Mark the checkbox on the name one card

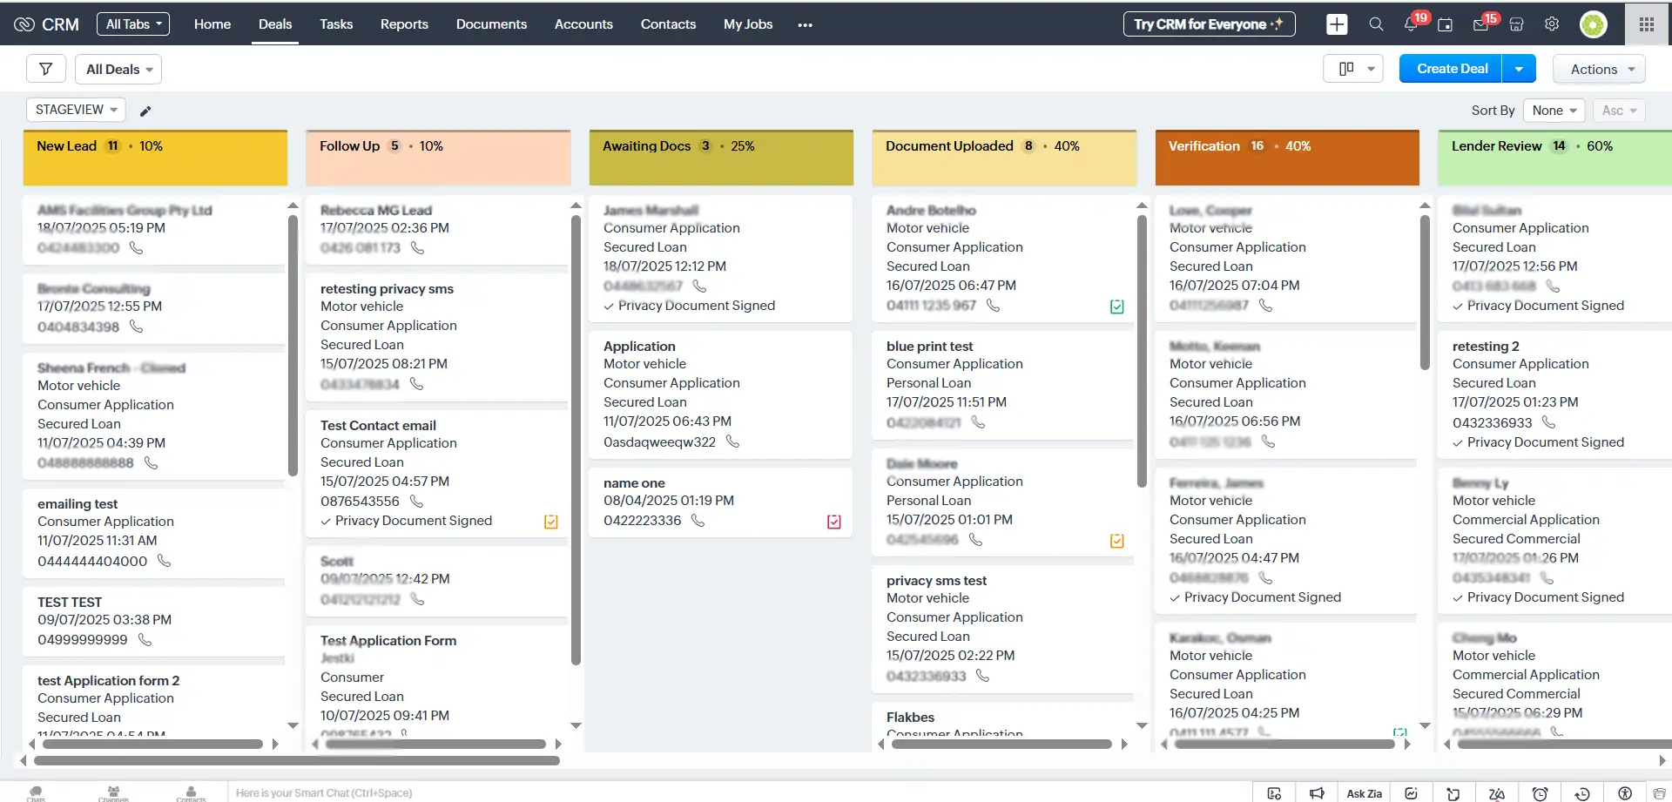833,521
